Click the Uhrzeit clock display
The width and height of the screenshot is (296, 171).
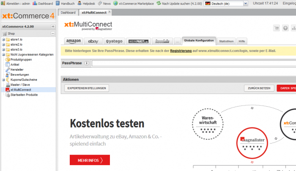click(x=265, y=3)
